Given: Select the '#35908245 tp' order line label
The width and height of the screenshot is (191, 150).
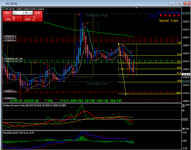Looking at the screenshot, I should [10, 91].
